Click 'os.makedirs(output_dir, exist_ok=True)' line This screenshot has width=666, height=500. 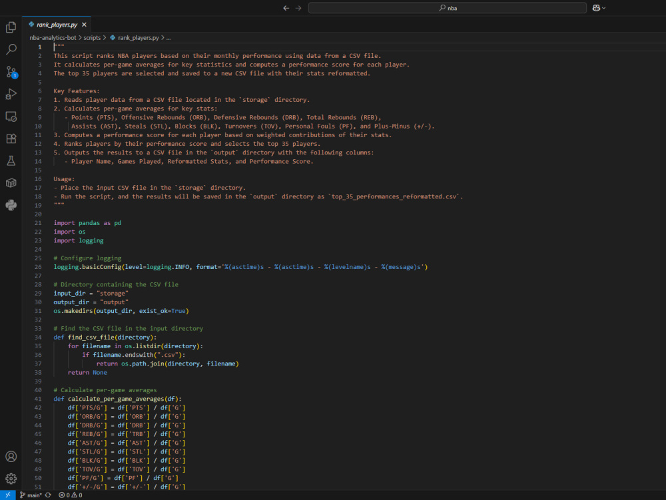click(x=121, y=311)
